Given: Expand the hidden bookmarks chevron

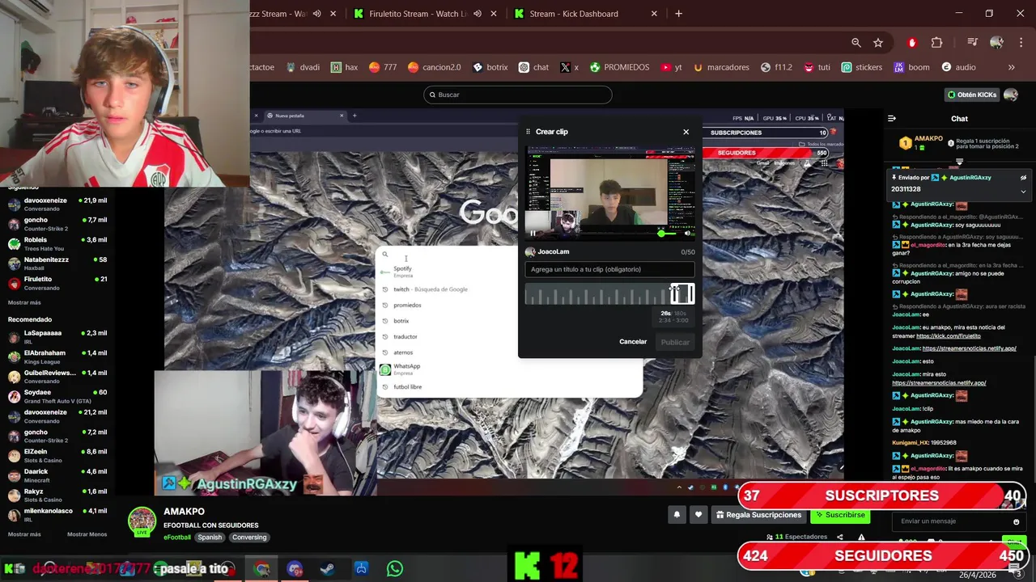Looking at the screenshot, I should (1011, 67).
